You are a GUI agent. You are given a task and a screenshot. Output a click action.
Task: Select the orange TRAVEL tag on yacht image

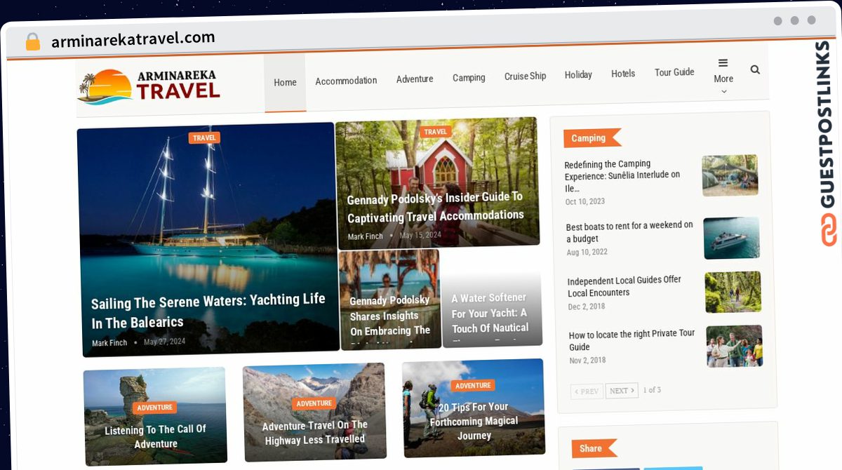coord(204,137)
